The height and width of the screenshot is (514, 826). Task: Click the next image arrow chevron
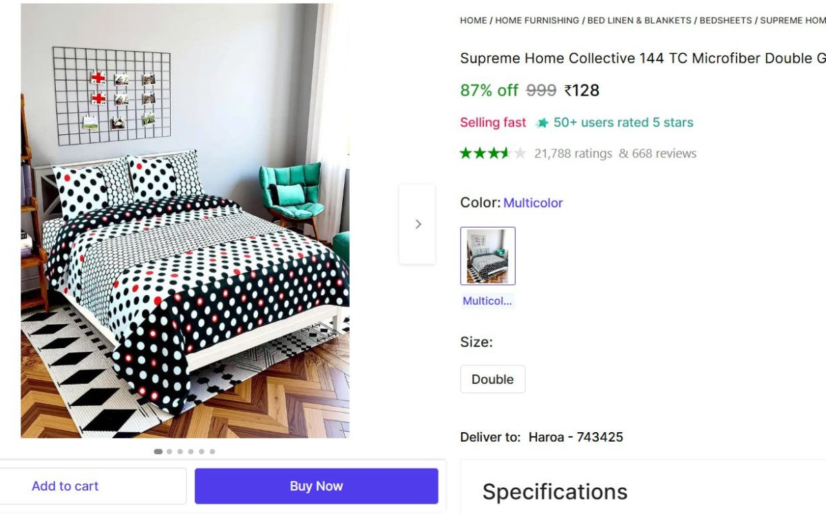(418, 224)
